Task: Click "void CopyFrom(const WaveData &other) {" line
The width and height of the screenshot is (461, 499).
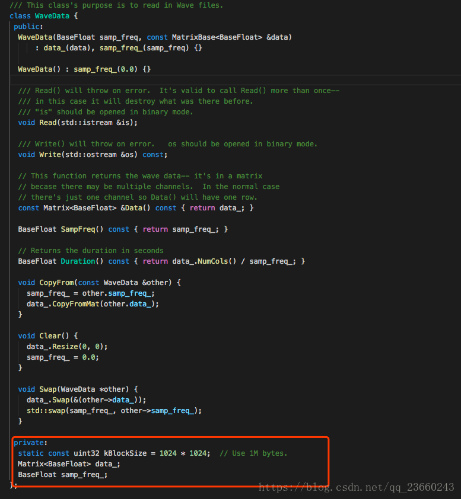Action: point(100,283)
